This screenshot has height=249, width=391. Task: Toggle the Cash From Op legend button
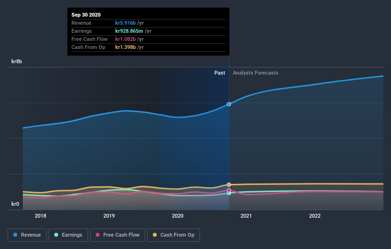pos(173,235)
